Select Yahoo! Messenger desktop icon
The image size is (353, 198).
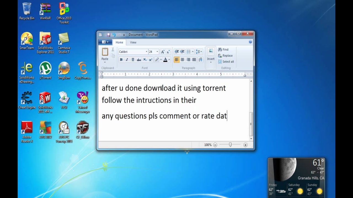[82, 102]
